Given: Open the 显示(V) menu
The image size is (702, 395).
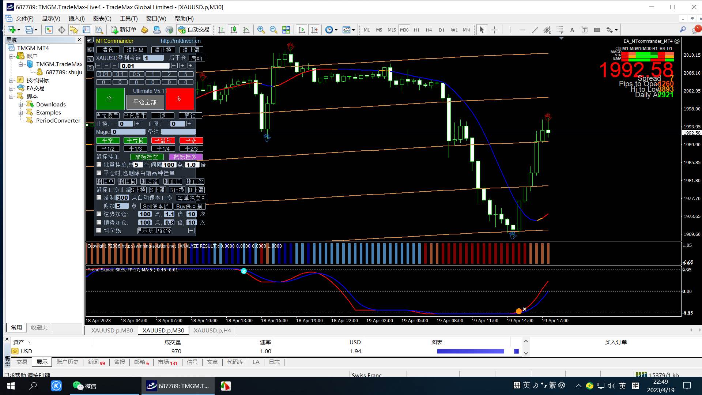Looking at the screenshot, I should [51, 18].
